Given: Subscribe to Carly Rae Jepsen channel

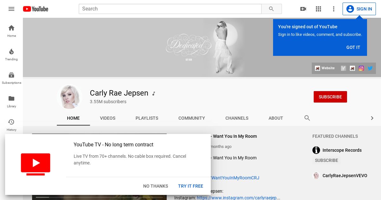Looking at the screenshot, I should click(x=330, y=97).
